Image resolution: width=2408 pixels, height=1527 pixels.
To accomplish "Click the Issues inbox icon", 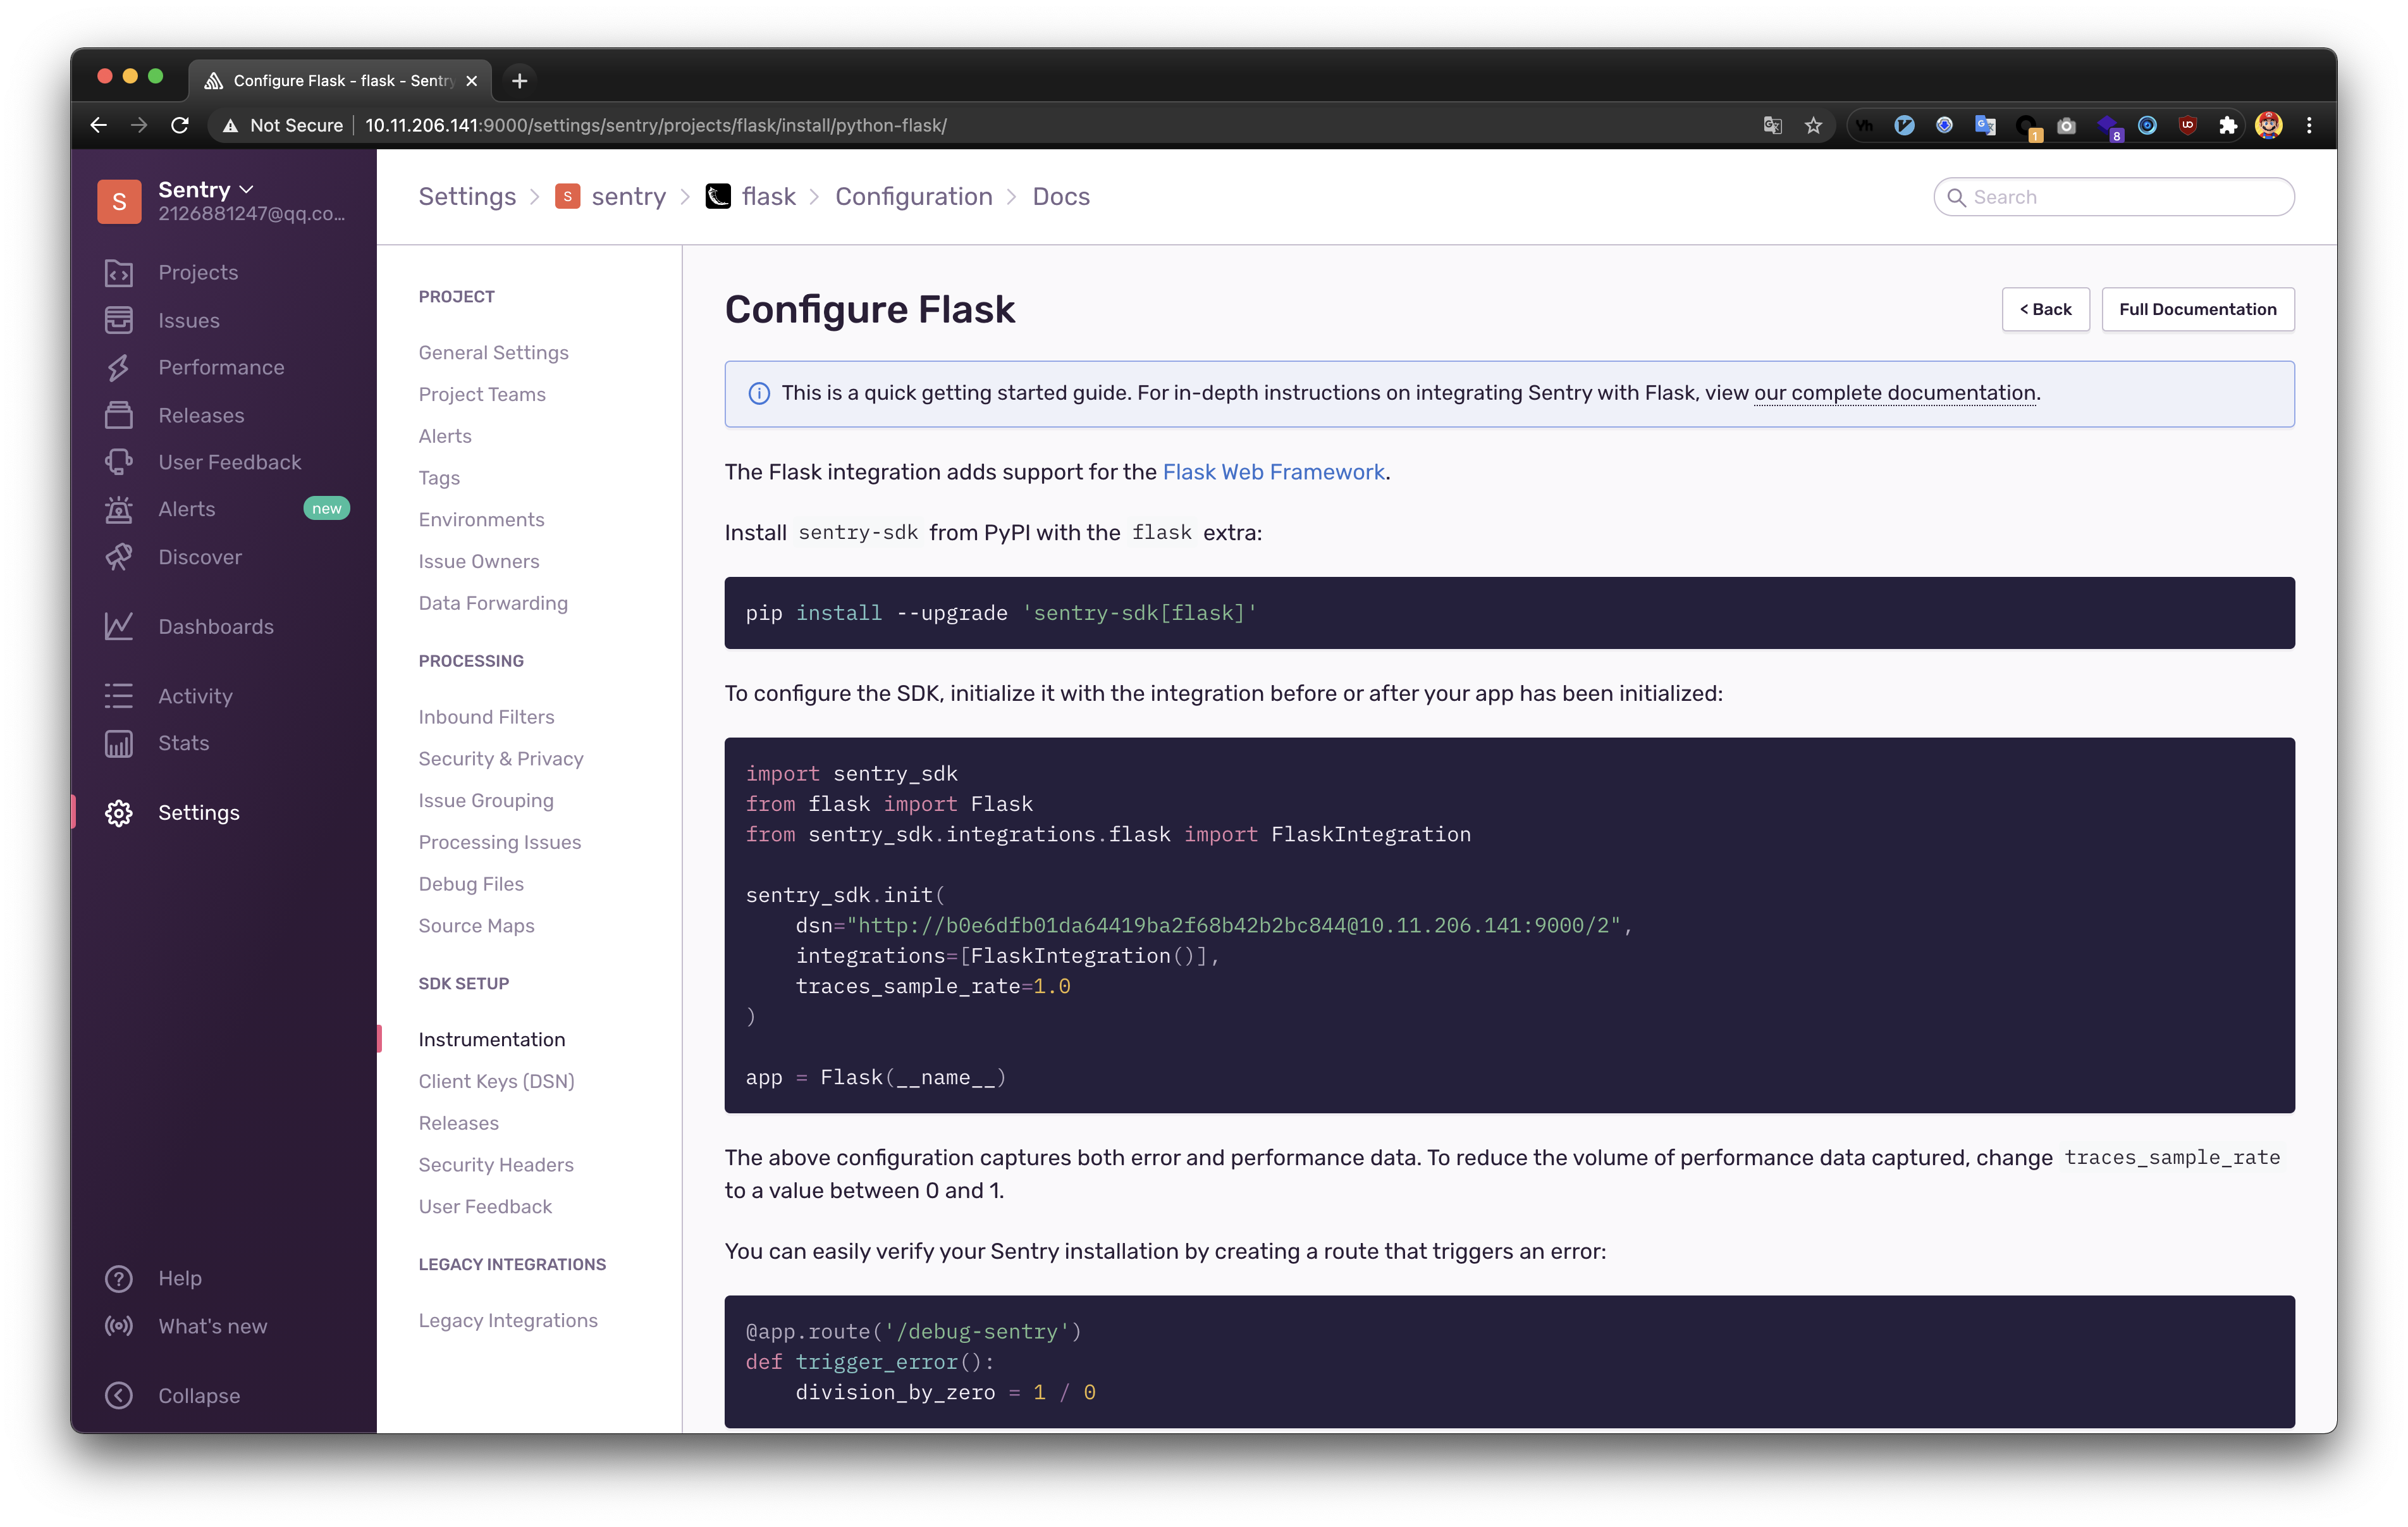I will point(118,320).
